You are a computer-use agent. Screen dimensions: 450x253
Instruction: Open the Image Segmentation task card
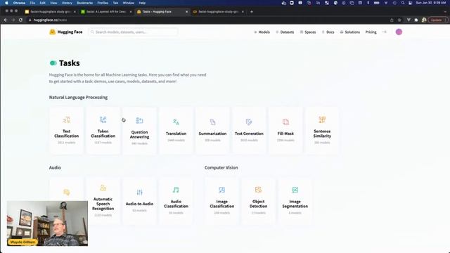point(295,201)
